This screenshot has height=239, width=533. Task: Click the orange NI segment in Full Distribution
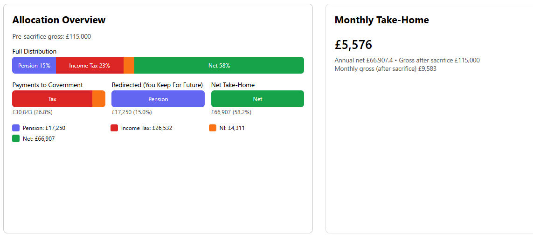tap(129, 65)
